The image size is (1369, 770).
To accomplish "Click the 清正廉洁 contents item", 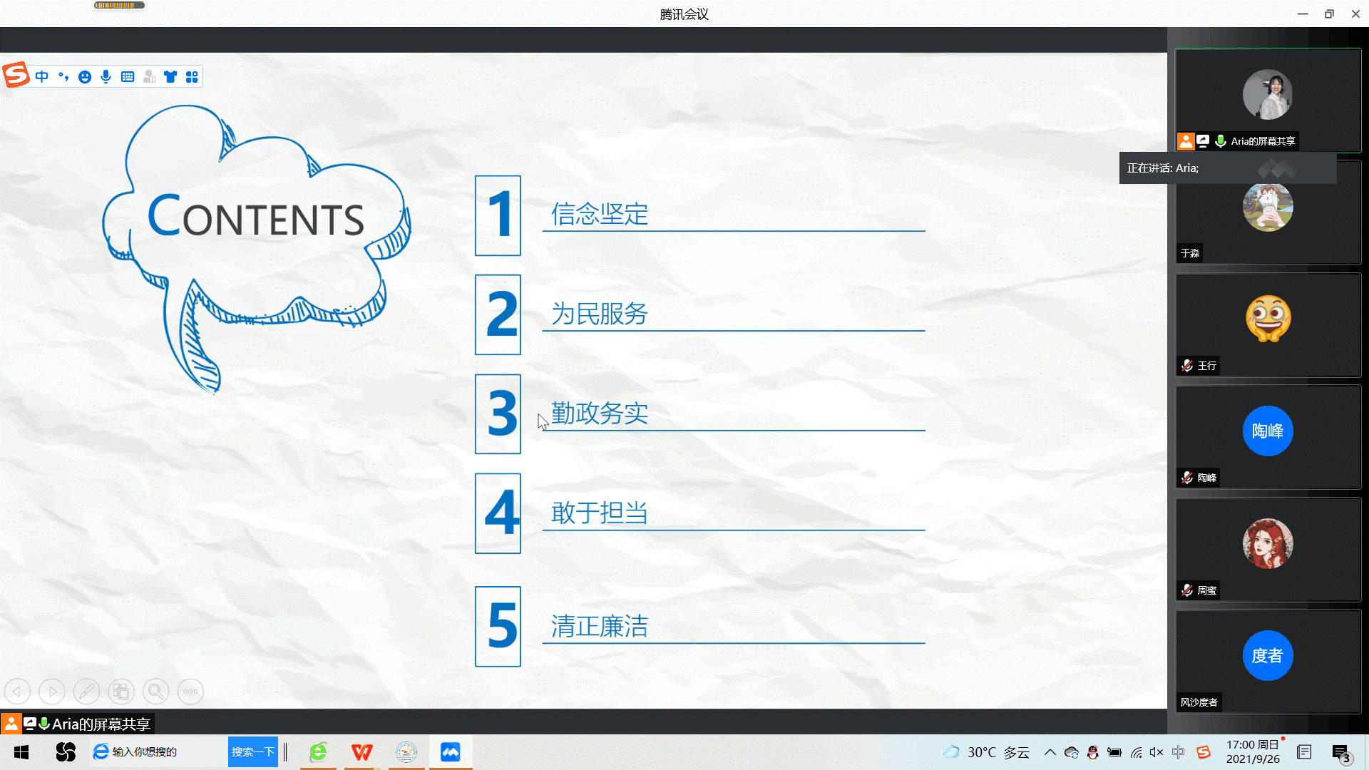I will tap(599, 627).
